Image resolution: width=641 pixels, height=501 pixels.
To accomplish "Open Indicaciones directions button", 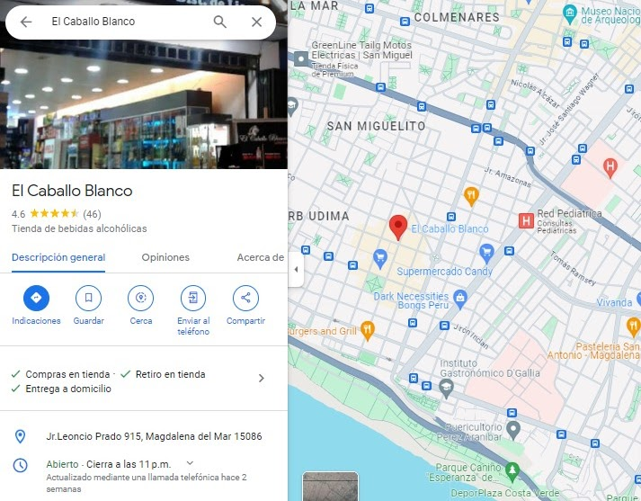I will (x=36, y=298).
